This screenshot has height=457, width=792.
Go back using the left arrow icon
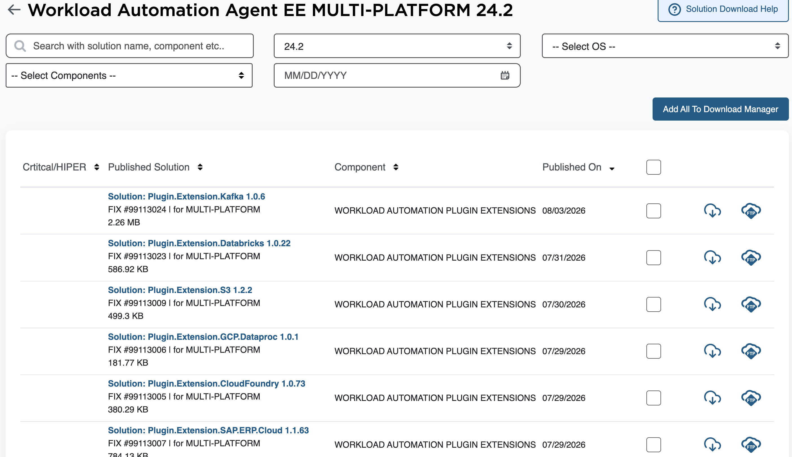coord(14,10)
